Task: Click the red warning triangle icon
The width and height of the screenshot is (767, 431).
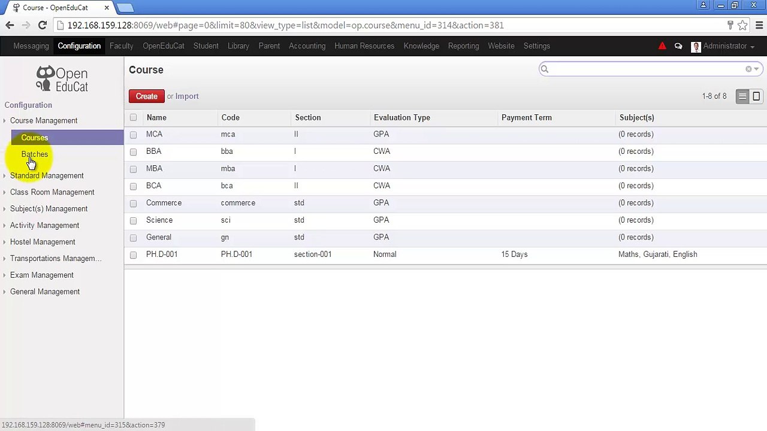Action: (x=662, y=46)
